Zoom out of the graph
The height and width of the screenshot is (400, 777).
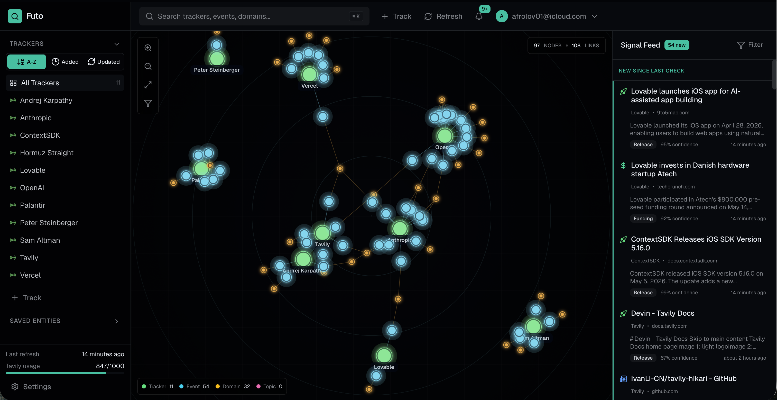(148, 66)
